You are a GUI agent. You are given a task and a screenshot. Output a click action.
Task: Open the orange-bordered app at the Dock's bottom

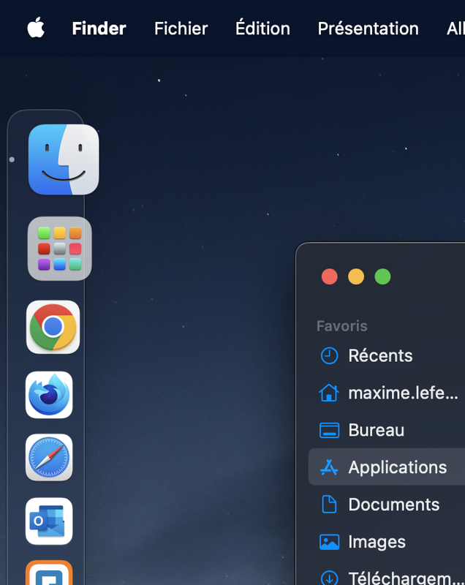click(49, 573)
